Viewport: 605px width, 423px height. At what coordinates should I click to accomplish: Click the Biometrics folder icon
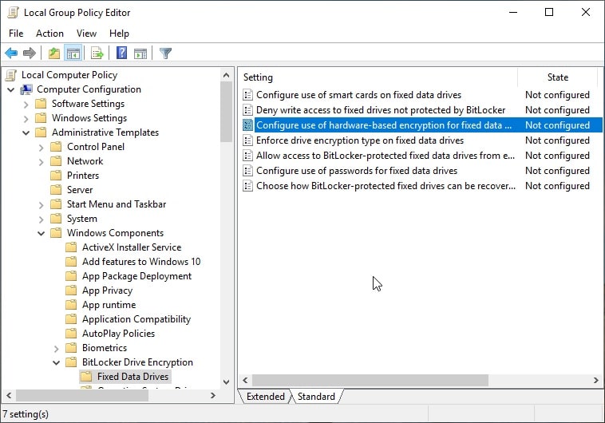coord(71,348)
